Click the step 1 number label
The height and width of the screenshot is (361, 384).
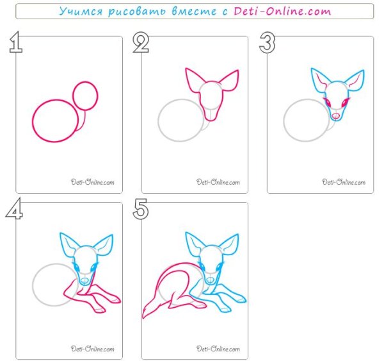pyautogui.click(x=16, y=42)
